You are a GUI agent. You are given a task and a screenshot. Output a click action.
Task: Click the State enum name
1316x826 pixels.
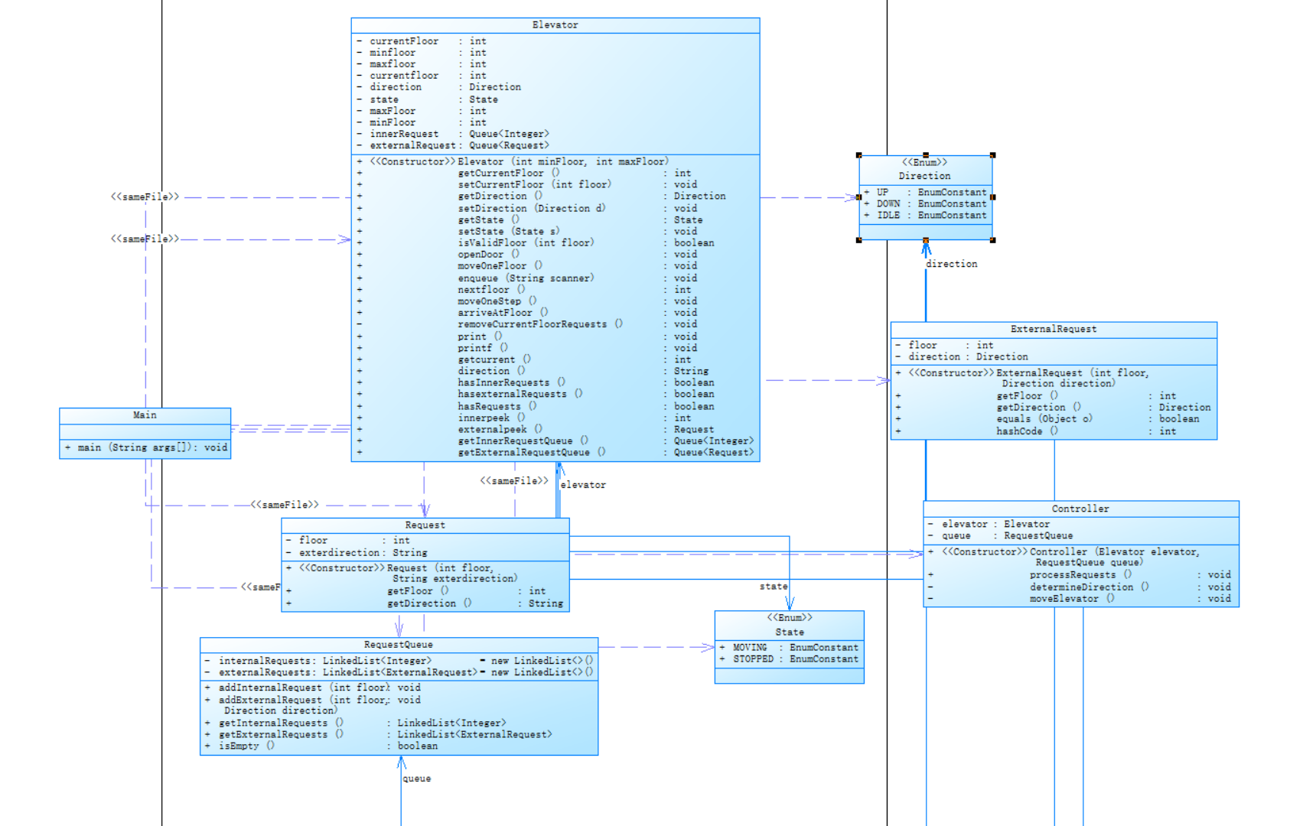(x=789, y=633)
